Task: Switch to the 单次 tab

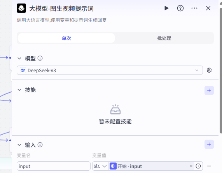Action: [66, 38]
